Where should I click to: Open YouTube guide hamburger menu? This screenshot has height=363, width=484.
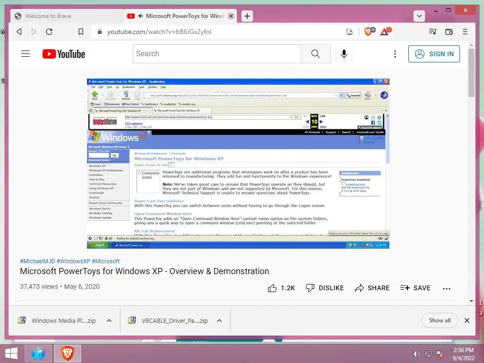[x=26, y=54]
